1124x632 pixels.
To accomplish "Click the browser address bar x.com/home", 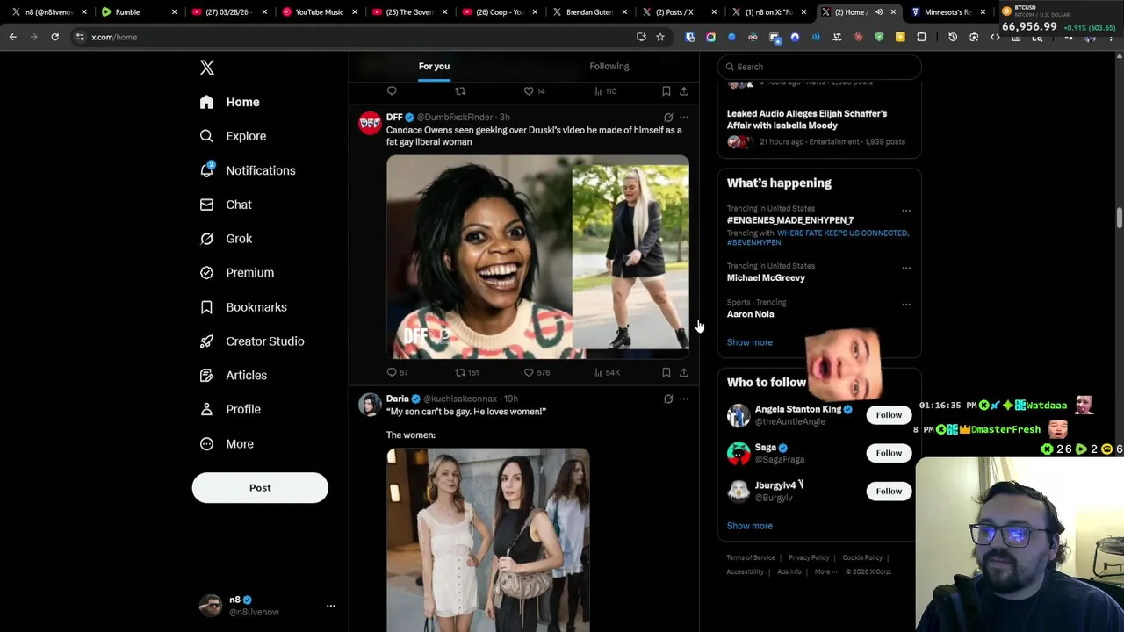I will 351,37.
